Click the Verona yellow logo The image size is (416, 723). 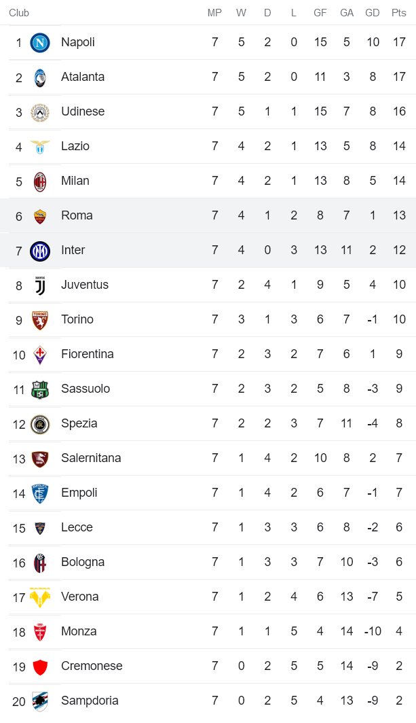40,597
